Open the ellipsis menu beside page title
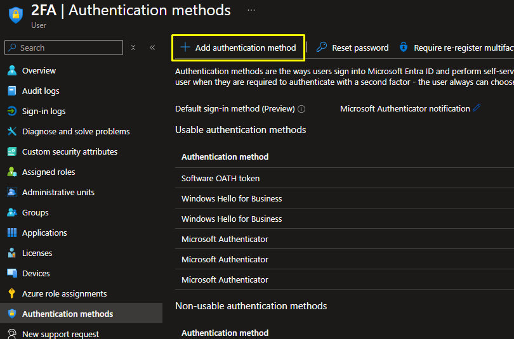Image resolution: width=514 pixels, height=339 pixels. coord(251,11)
